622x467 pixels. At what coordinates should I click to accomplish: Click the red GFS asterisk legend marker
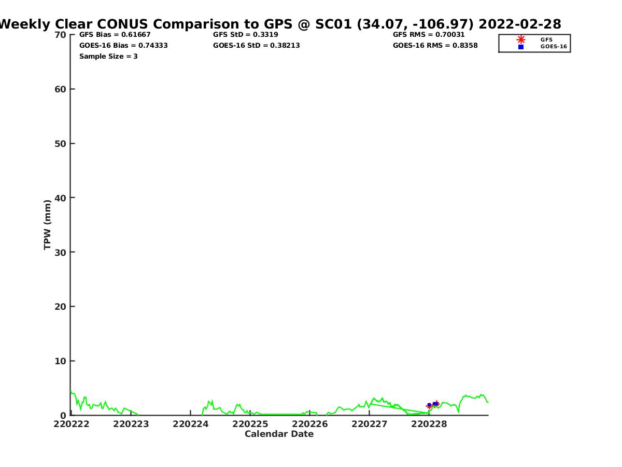pos(521,39)
